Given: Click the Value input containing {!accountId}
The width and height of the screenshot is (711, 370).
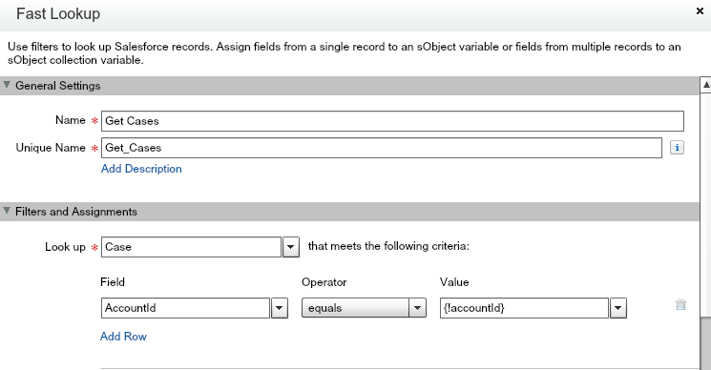Looking at the screenshot, I should pos(524,308).
